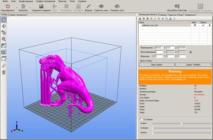This screenshot has height=140, width=213.
Task: Toggle the scale lock icon
Action: [x=190, y=52]
